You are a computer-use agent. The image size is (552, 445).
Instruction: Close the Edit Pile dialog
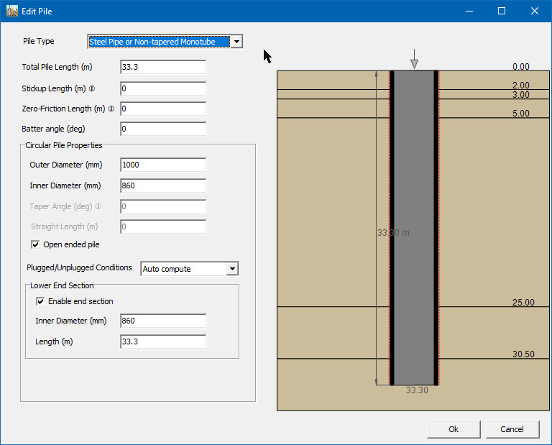pos(535,11)
